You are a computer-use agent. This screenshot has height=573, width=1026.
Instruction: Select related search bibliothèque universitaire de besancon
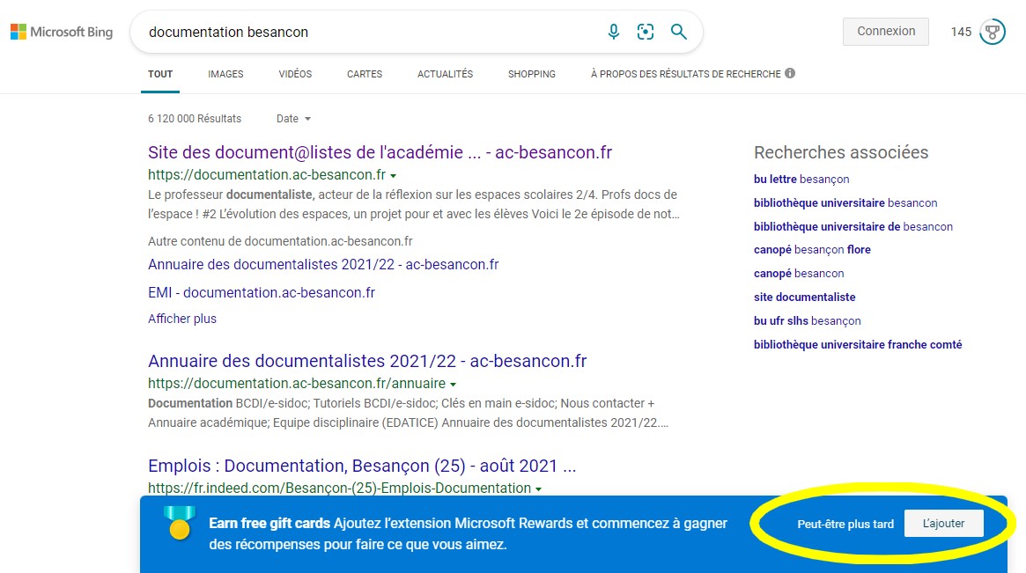tap(853, 226)
